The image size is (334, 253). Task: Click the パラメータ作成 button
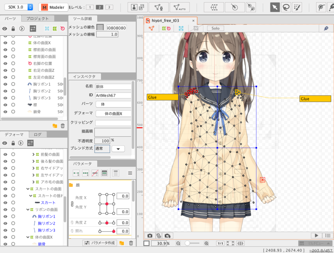pos(100,243)
